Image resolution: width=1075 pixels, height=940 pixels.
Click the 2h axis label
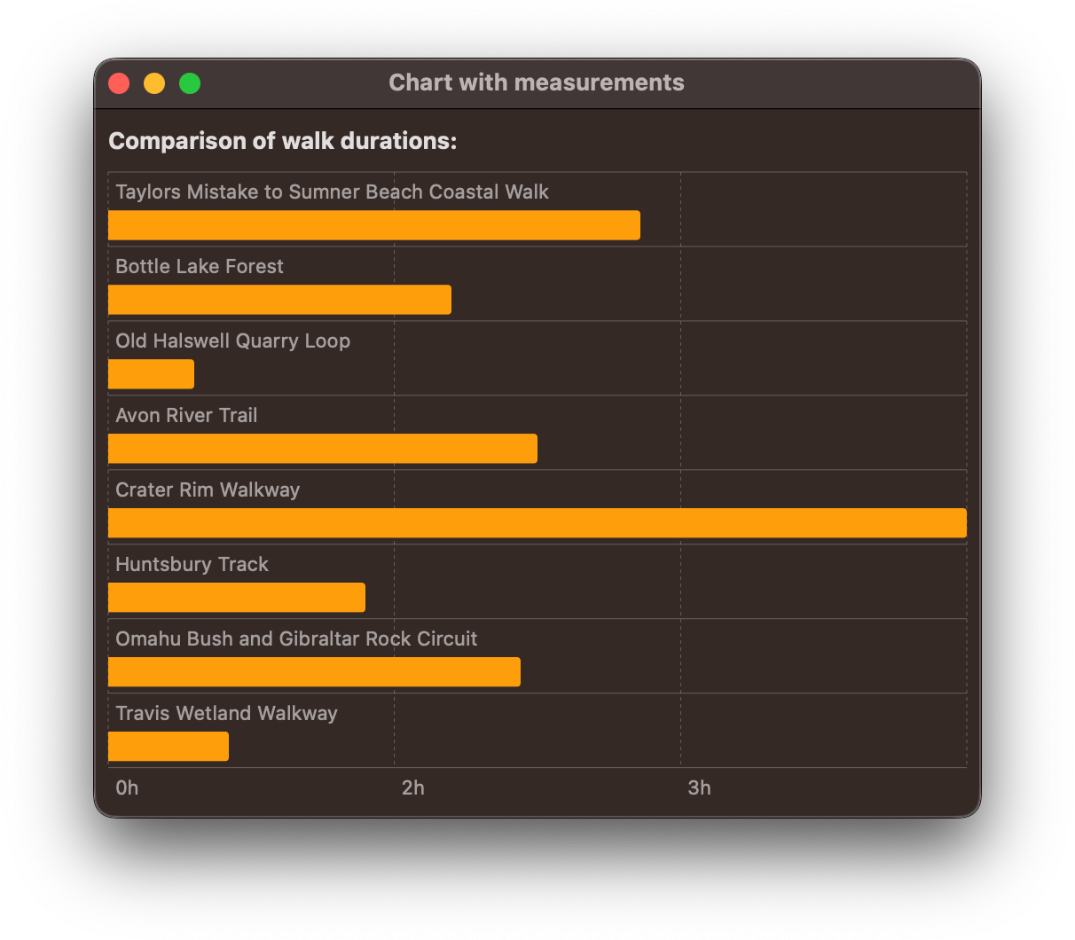point(412,787)
